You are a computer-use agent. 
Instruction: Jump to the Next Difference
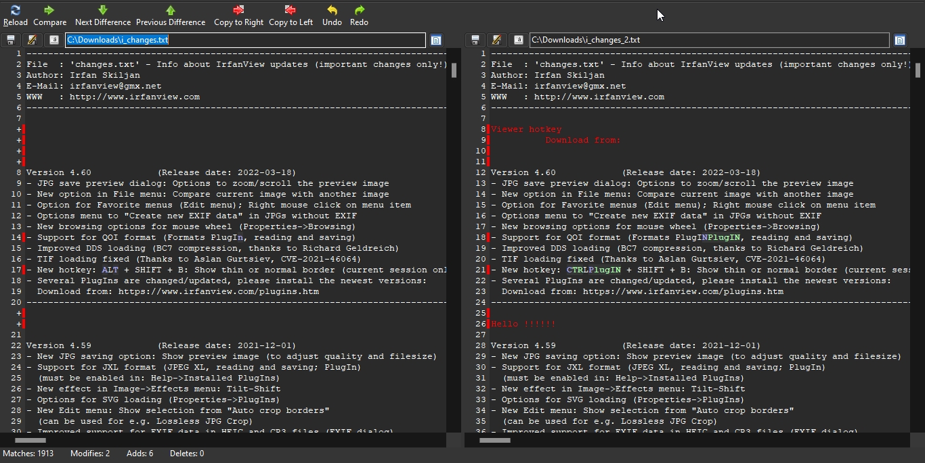(102, 14)
